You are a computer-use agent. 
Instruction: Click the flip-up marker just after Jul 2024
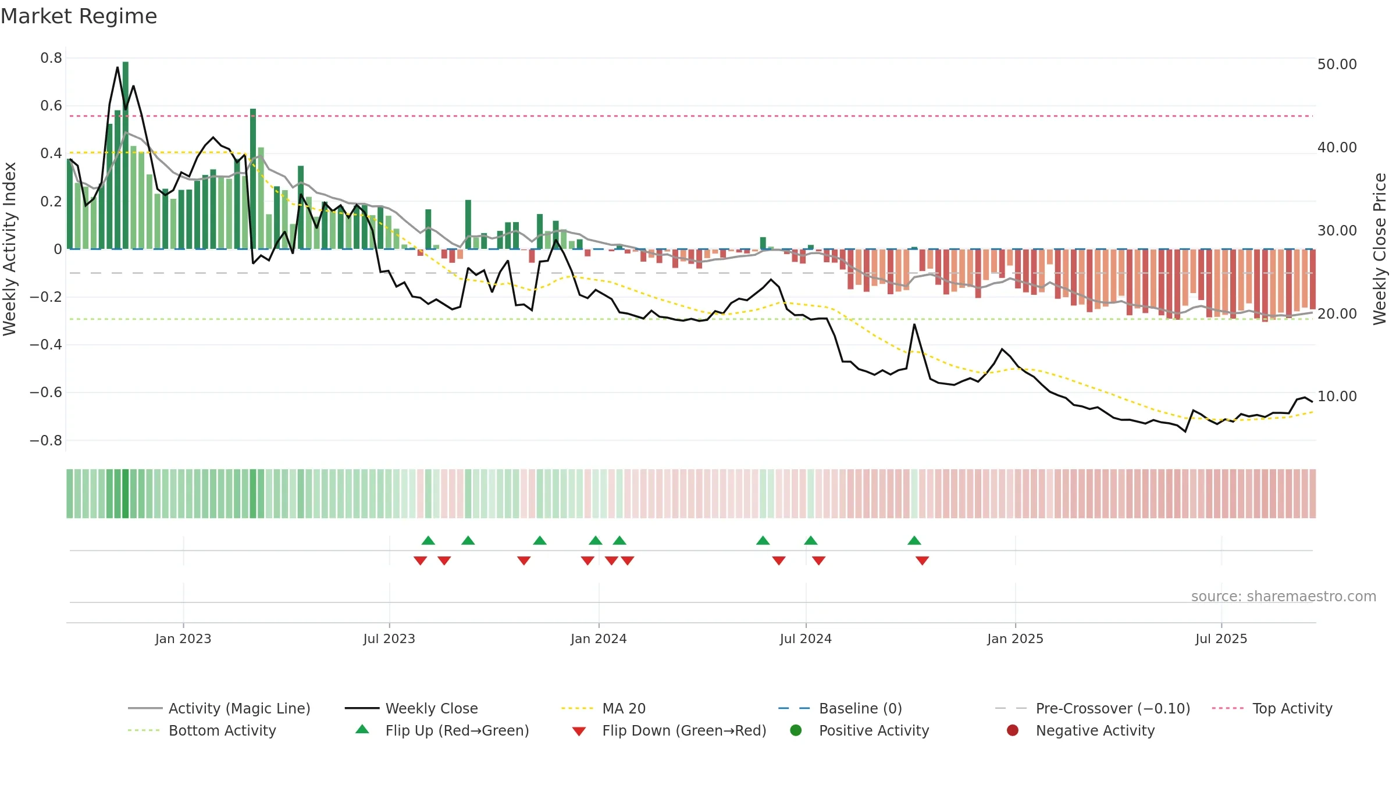click(811, 540)
